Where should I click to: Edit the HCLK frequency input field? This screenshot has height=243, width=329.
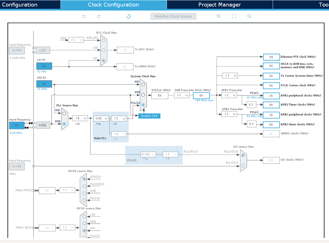[202, 95]
